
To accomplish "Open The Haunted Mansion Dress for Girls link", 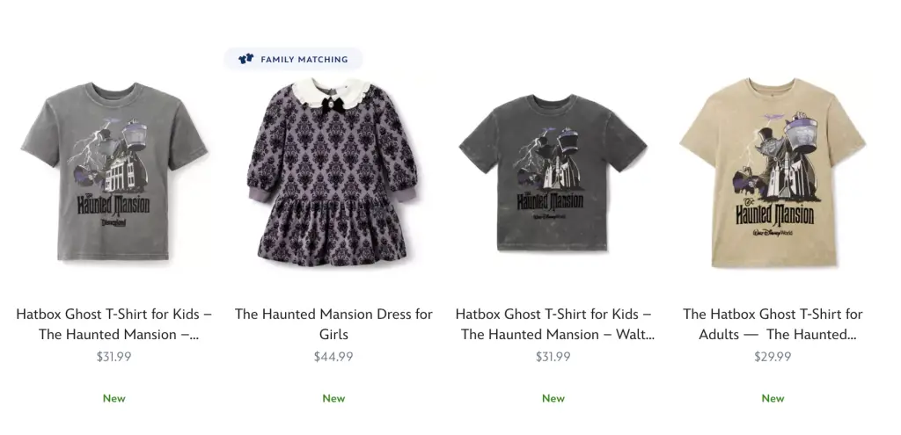I will coord(333,324).
